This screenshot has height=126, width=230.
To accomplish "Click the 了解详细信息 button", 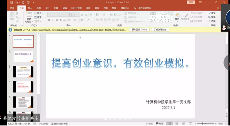I will click(x=160, y=30).
